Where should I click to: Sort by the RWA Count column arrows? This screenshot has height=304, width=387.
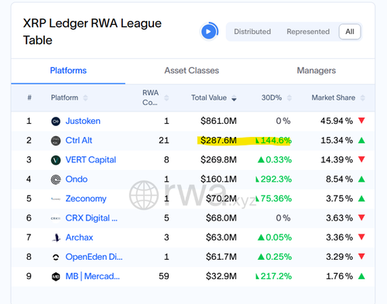click(x=166, y=98)
